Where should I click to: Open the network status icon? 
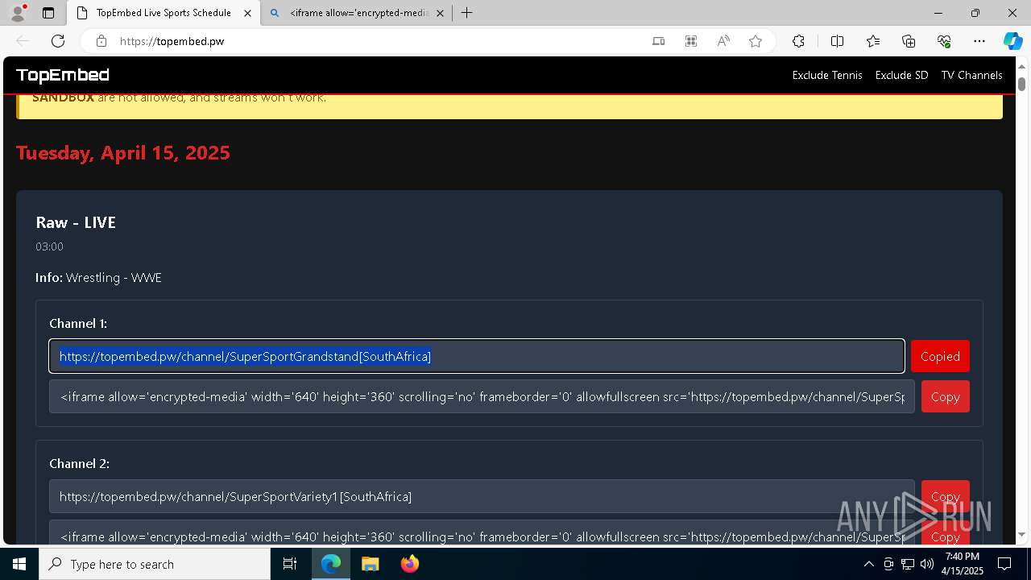click(908, 564)
